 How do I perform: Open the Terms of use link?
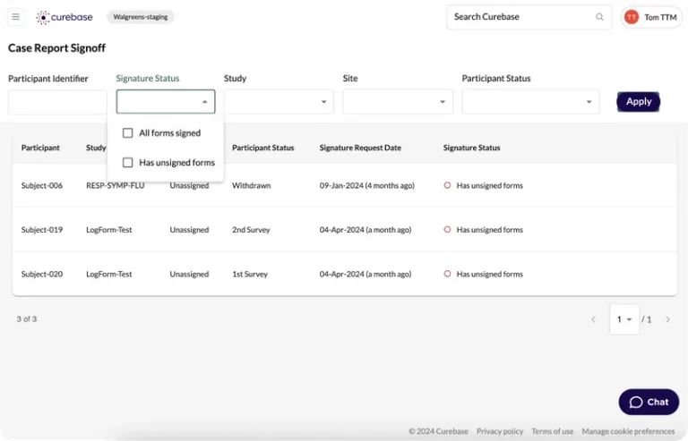(x=552, y=431)
